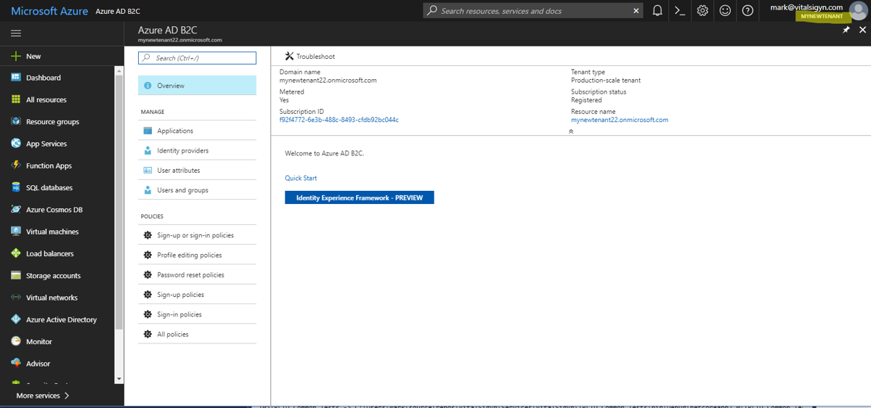The image size is (871, 408).
Task: Open the notifications bell icon
Action: (657, 11)
